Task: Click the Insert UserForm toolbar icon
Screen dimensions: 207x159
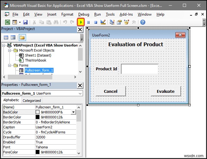Action: point(15,22)
